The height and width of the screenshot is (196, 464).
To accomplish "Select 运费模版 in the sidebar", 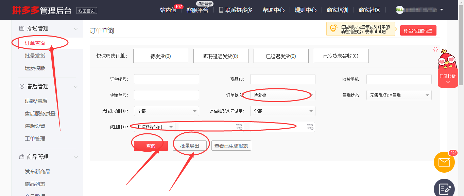I will point(35,68).
